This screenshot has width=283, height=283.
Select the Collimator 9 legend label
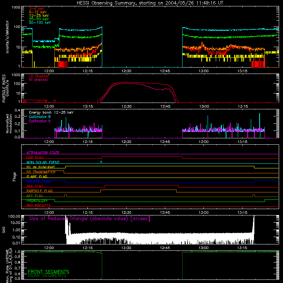40,121
